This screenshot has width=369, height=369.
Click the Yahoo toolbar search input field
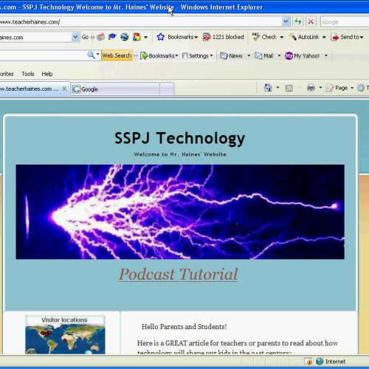tap(43, 55)
